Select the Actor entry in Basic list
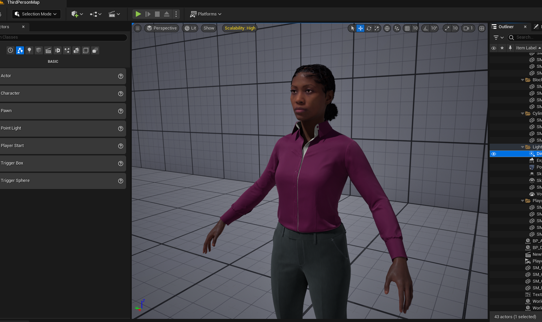The height and width of the screenshot is (322, 542). pyautogui.click(x=63, y=76)
